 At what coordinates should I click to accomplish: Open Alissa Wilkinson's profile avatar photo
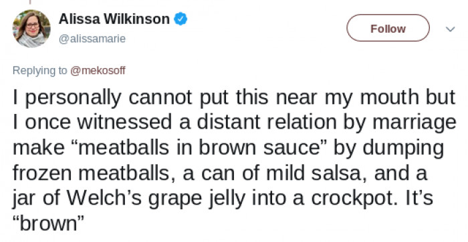click(31, 29)
